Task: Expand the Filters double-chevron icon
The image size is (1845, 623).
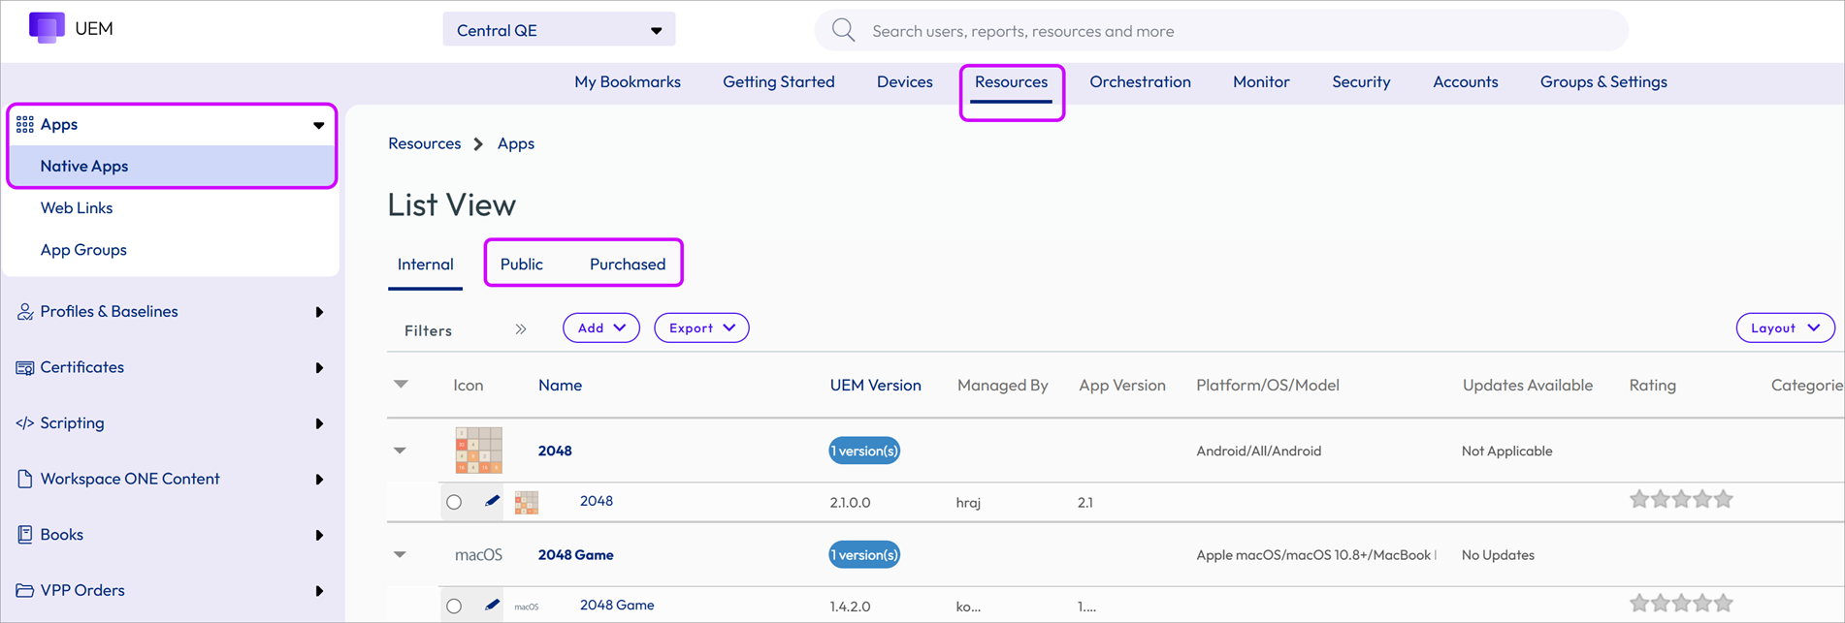Action: click(x=521, y=329)
